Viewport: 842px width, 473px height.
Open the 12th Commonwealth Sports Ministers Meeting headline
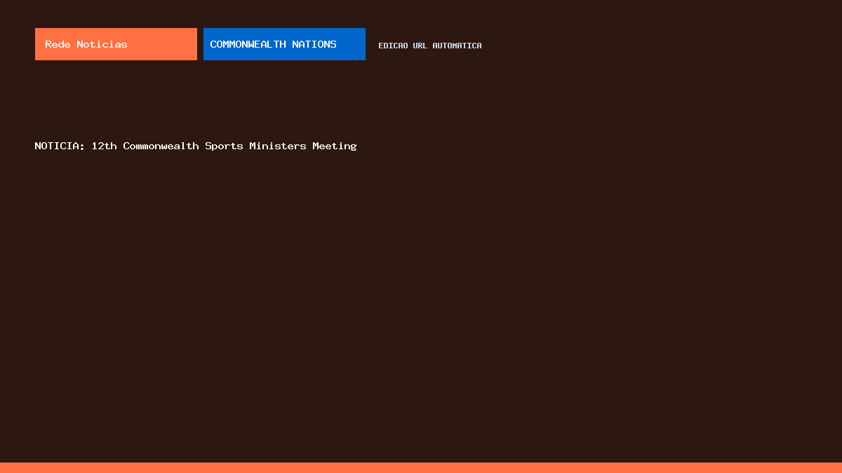(196, 146)
